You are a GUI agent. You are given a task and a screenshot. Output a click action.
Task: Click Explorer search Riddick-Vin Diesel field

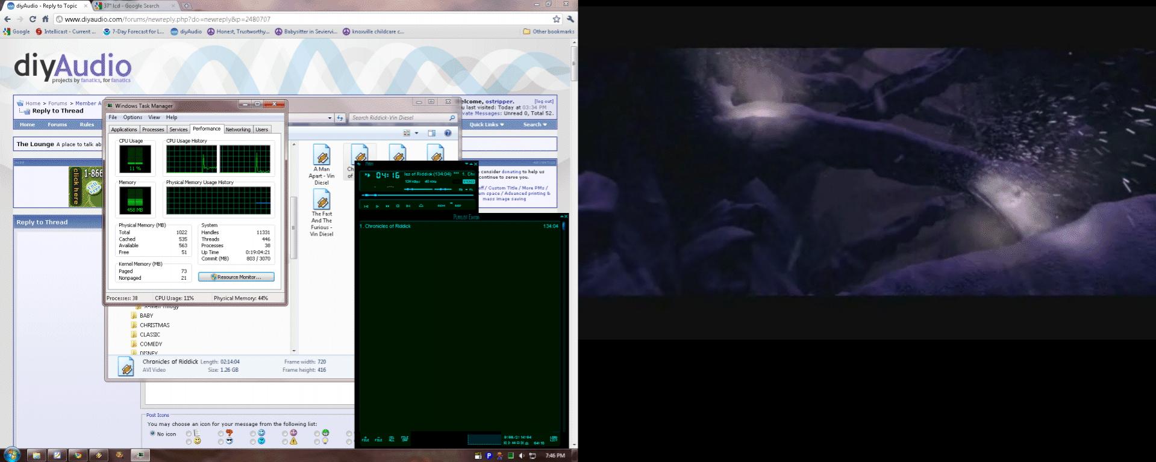[402, 118]
